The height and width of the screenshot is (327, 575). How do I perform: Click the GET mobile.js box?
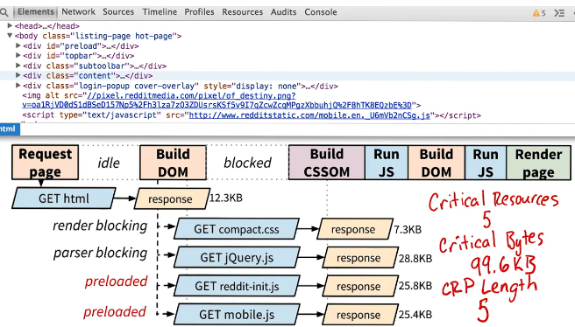[237, 314]
